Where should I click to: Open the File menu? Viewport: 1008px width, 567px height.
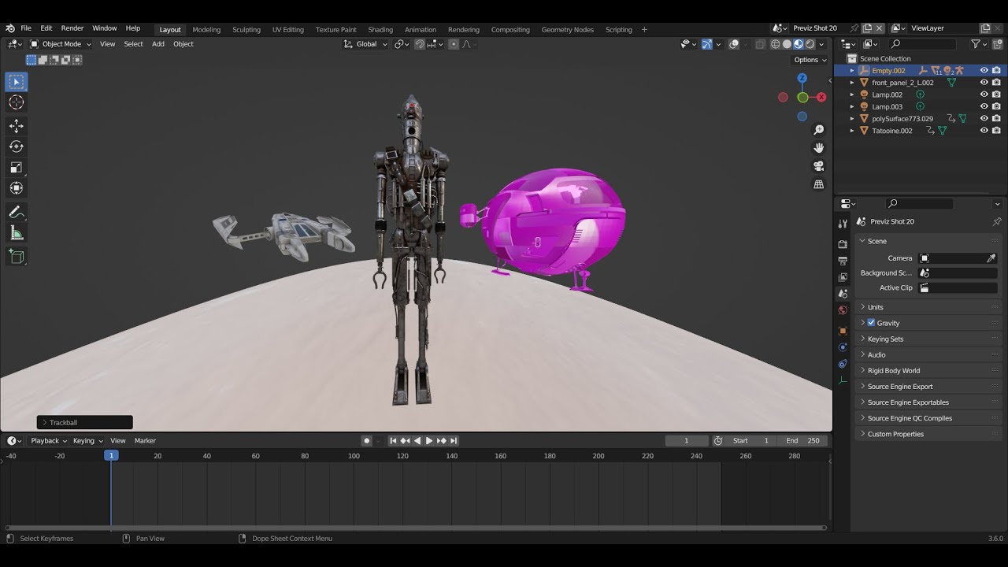[x=26, y=28]
